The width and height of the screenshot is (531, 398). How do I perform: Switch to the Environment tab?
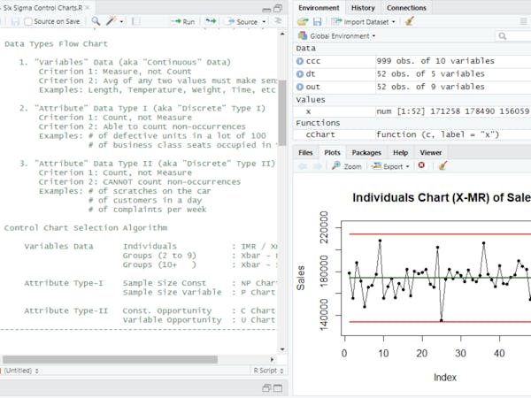319,8
